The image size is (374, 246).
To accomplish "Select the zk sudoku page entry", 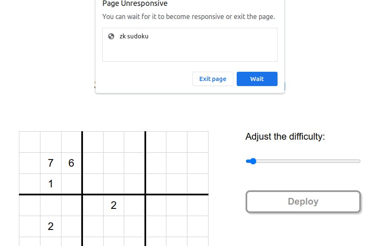I will click(190, 44).
